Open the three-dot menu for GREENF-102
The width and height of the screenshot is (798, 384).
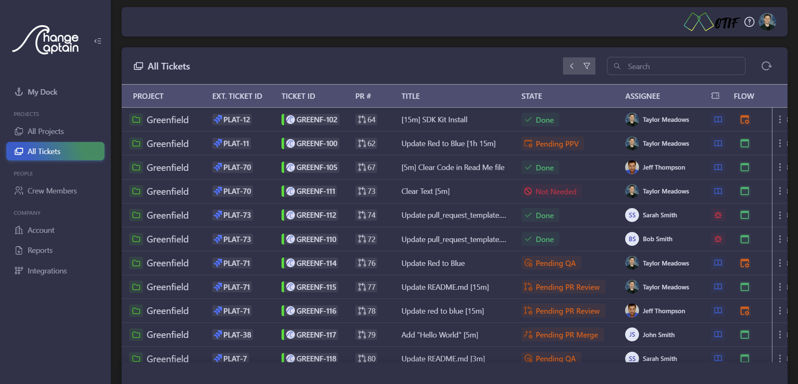(780, 120)
